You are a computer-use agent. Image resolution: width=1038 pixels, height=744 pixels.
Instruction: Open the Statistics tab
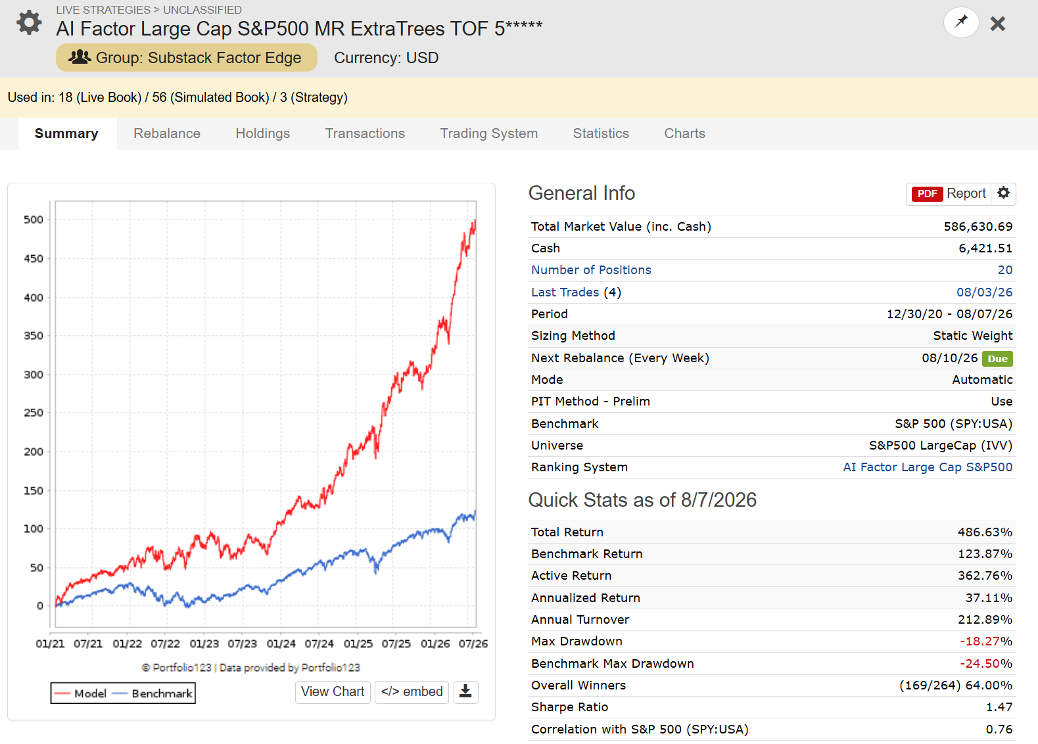point(601,133)
